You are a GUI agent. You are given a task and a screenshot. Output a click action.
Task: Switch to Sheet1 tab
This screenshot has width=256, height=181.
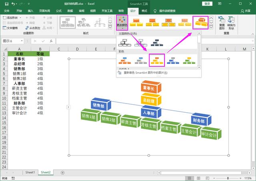(x=30, y=172)
